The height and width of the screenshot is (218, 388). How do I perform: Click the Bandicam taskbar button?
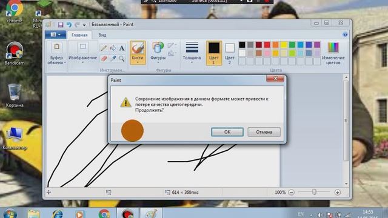click(x=128, y=213)
